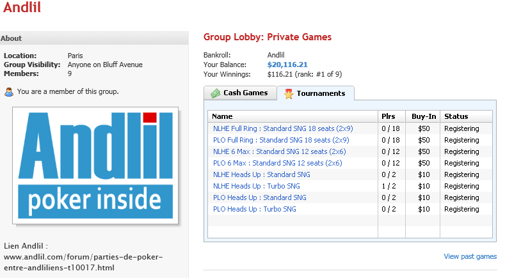Click the Plrs column header
The image size is (505, 278).
coord(392,116)
